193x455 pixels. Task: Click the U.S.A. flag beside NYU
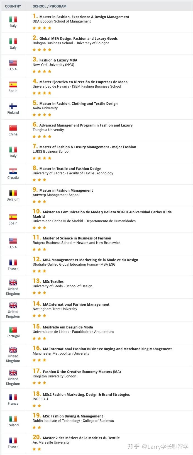(x=13, y=63)
